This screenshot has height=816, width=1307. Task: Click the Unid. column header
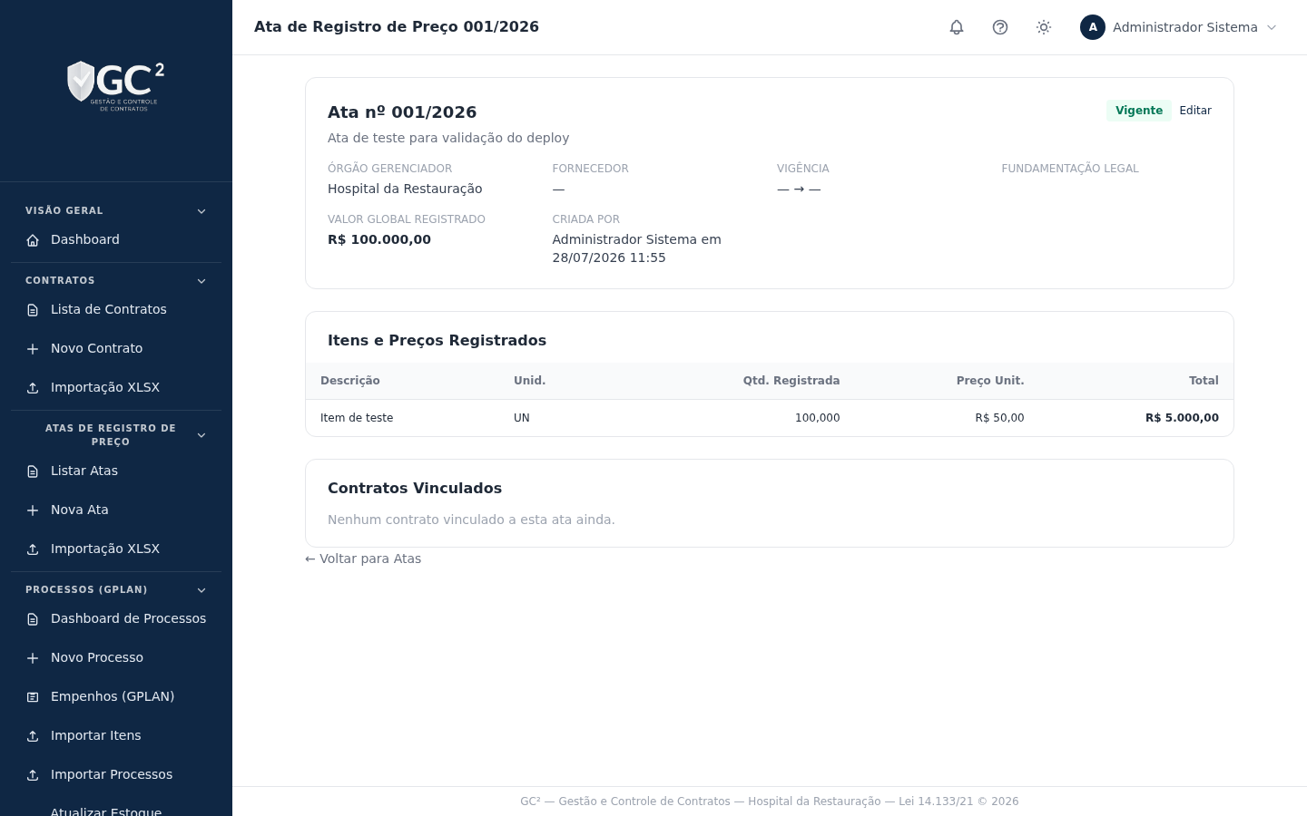[530, 381]
